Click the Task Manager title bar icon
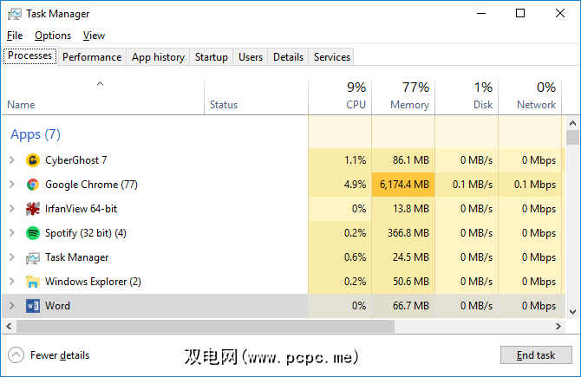Screen dimensions: 581x377 click(x=13, y=14)
